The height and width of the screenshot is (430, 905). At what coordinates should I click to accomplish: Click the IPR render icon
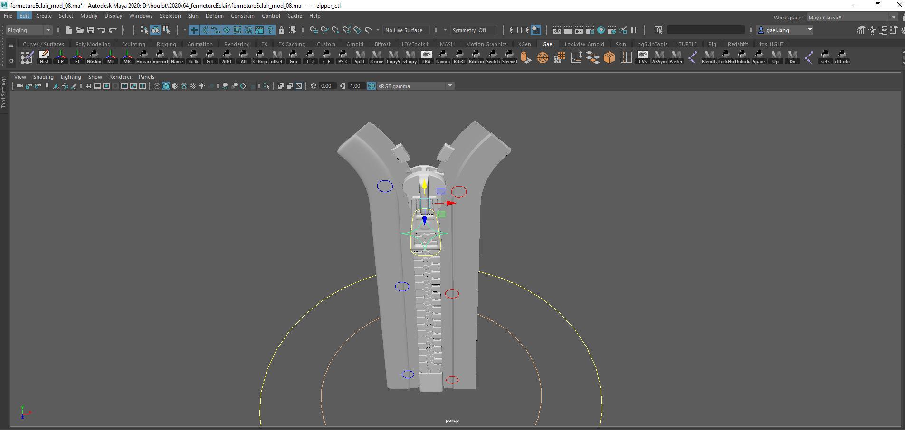tap(579, 30)
